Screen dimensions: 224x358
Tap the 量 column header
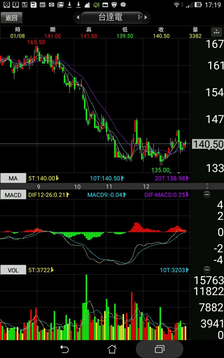[x=195, y=30]
